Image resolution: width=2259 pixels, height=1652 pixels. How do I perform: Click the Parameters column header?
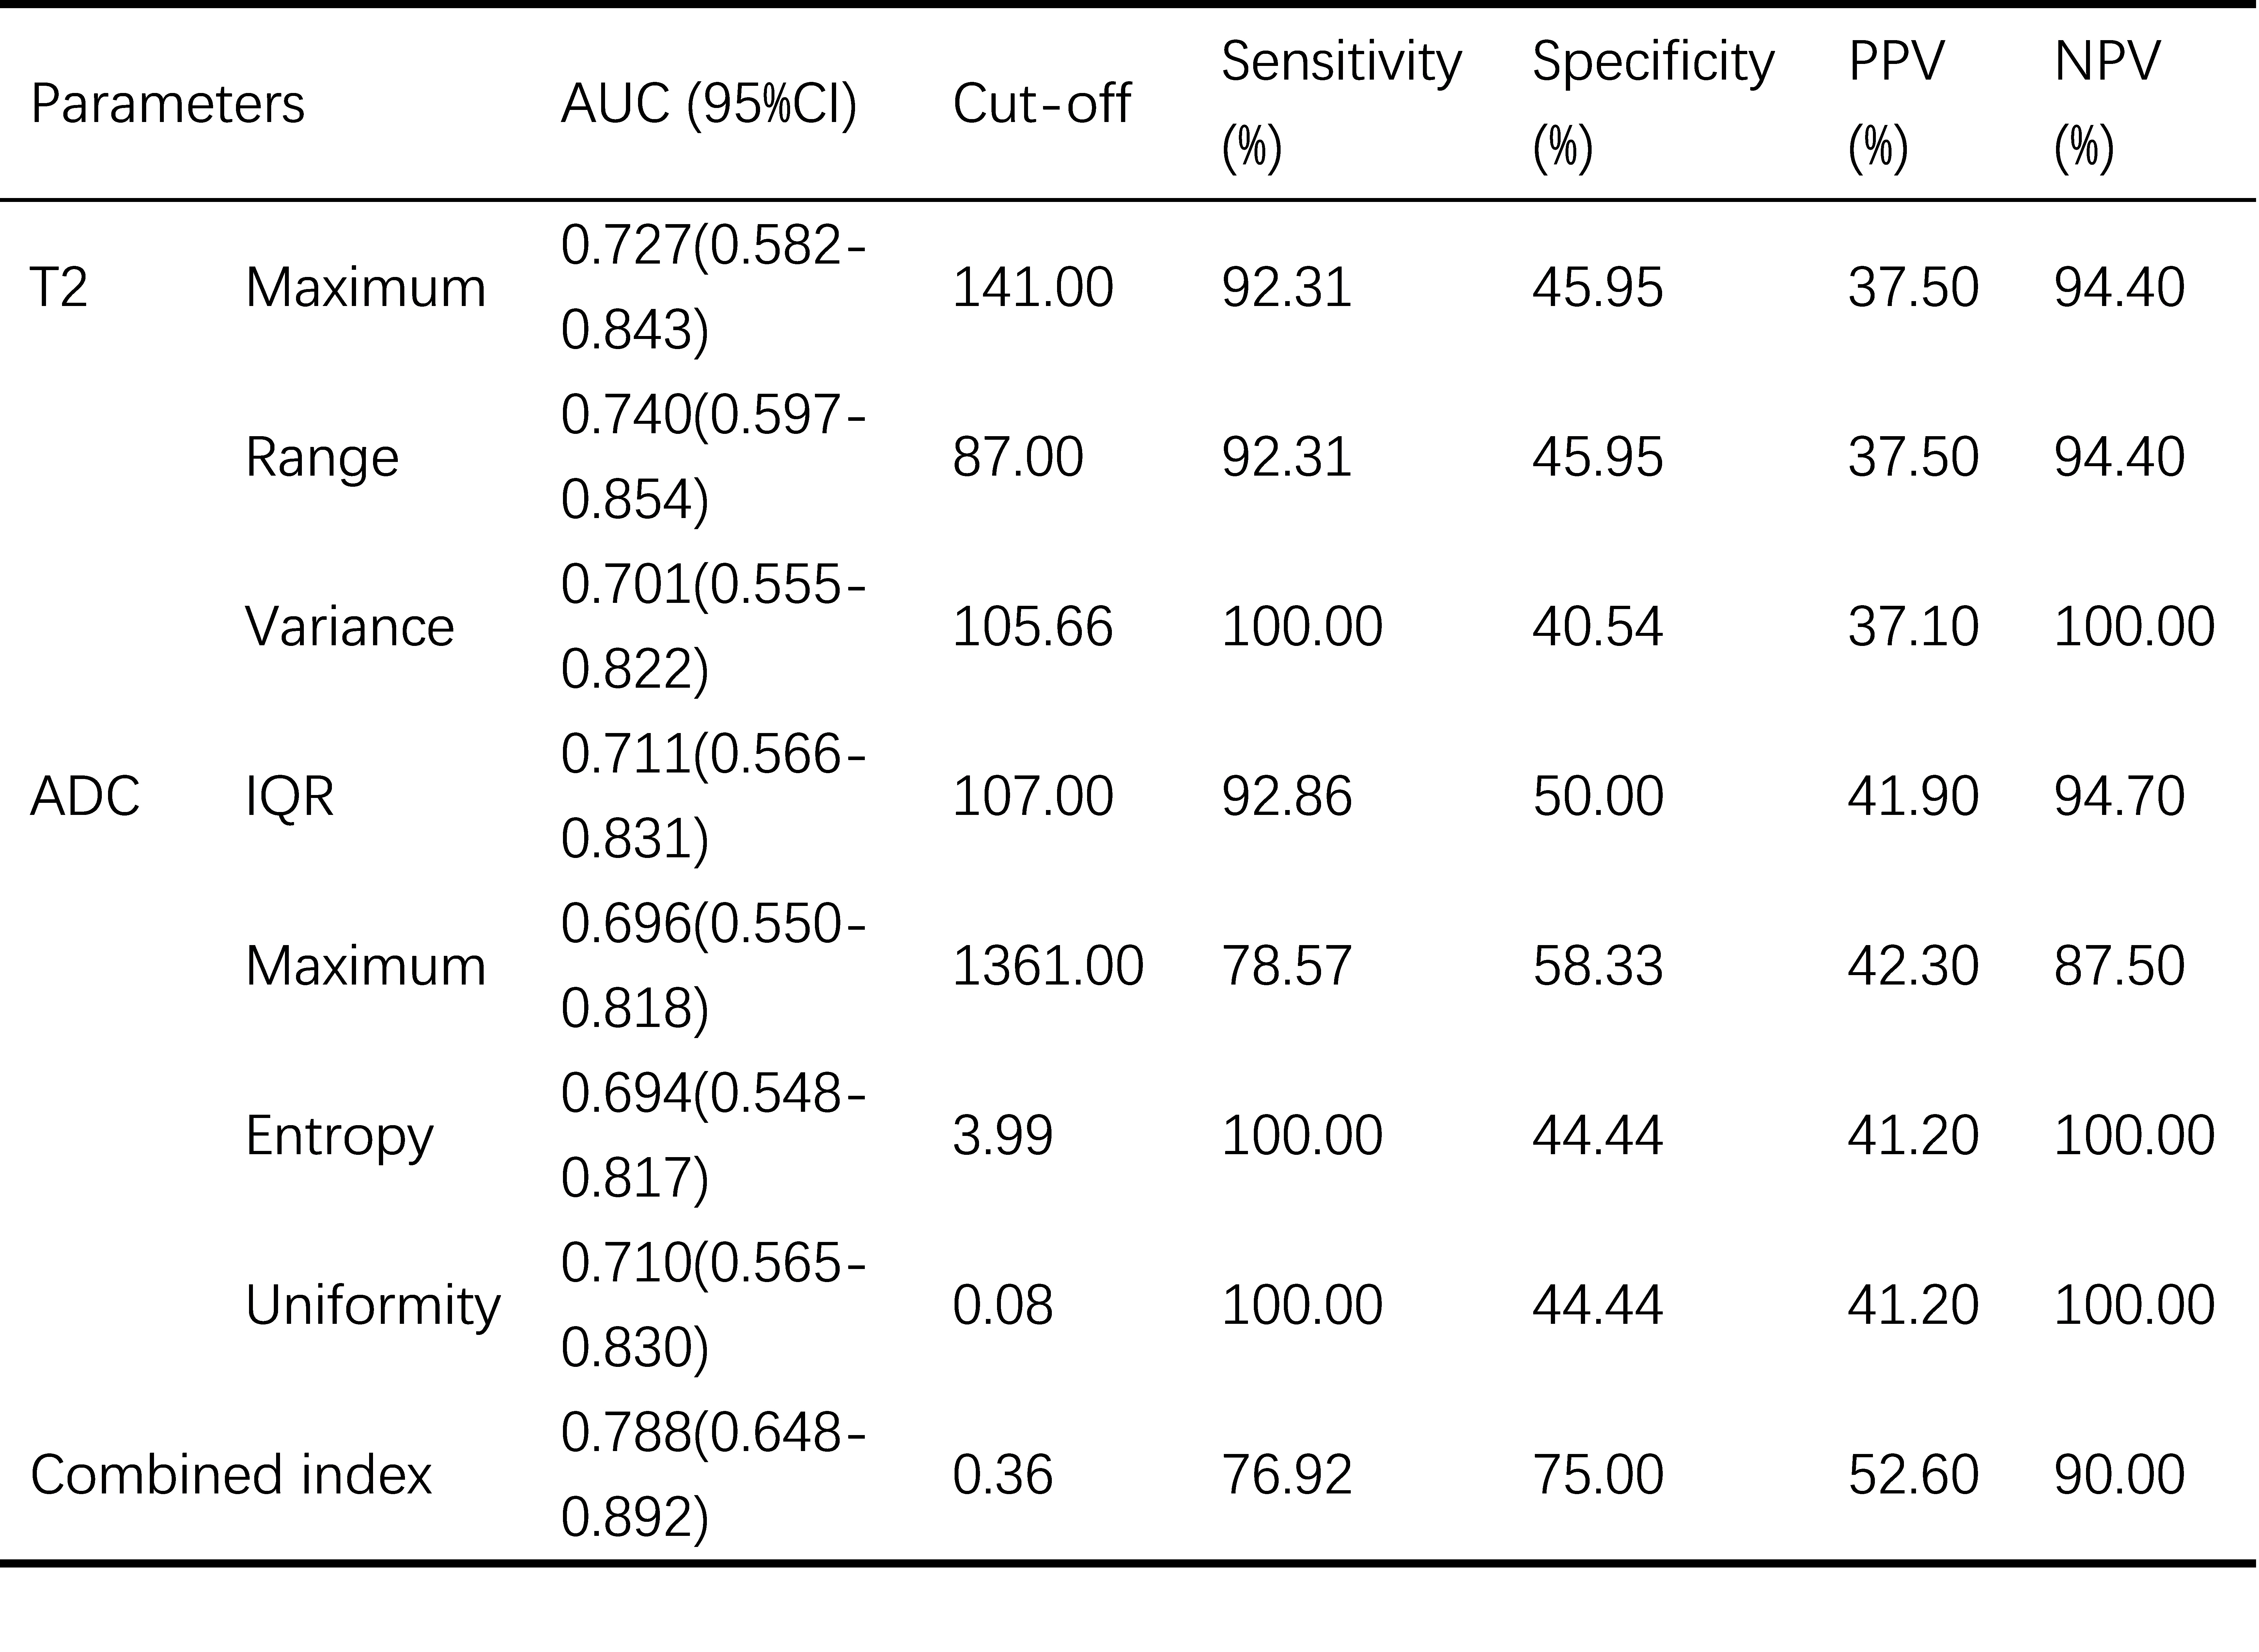pos(167,104)
